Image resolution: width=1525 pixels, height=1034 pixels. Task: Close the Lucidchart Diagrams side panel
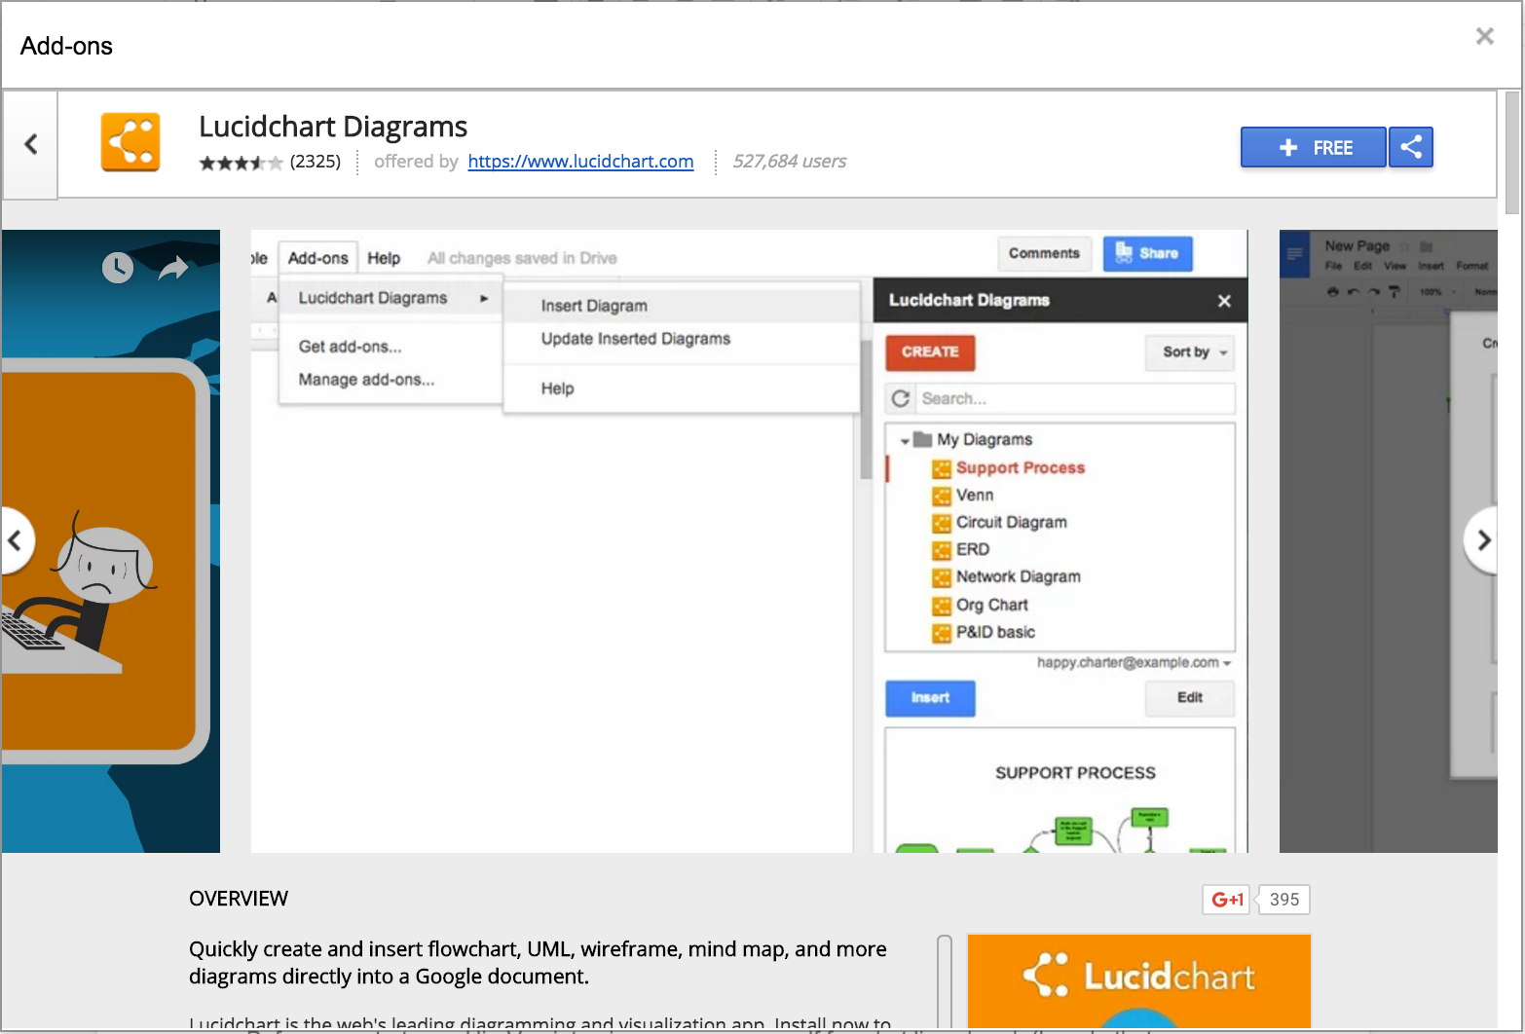point(1224,301)
